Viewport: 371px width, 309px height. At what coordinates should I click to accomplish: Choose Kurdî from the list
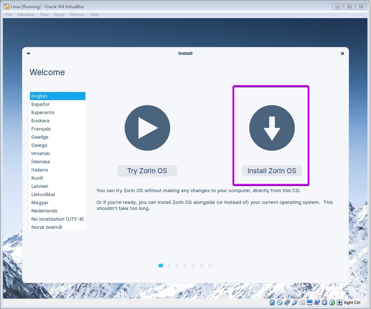tap(57, 178)
